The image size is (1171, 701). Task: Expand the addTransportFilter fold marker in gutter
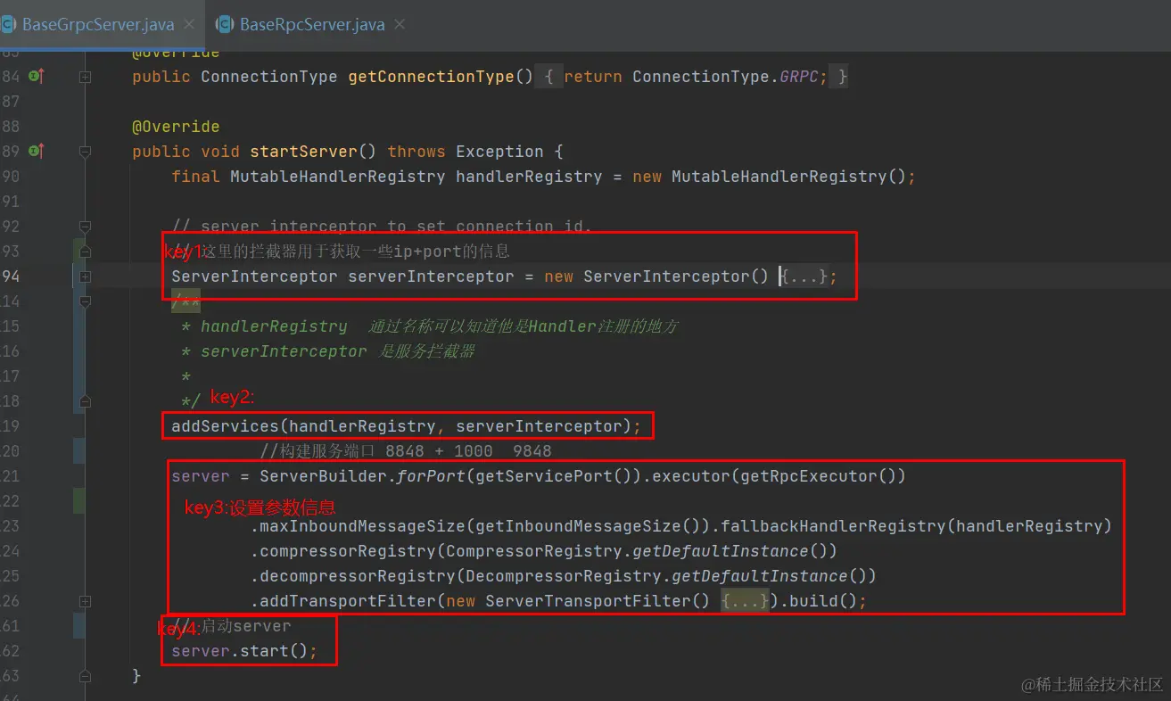(x=85, y=601)
